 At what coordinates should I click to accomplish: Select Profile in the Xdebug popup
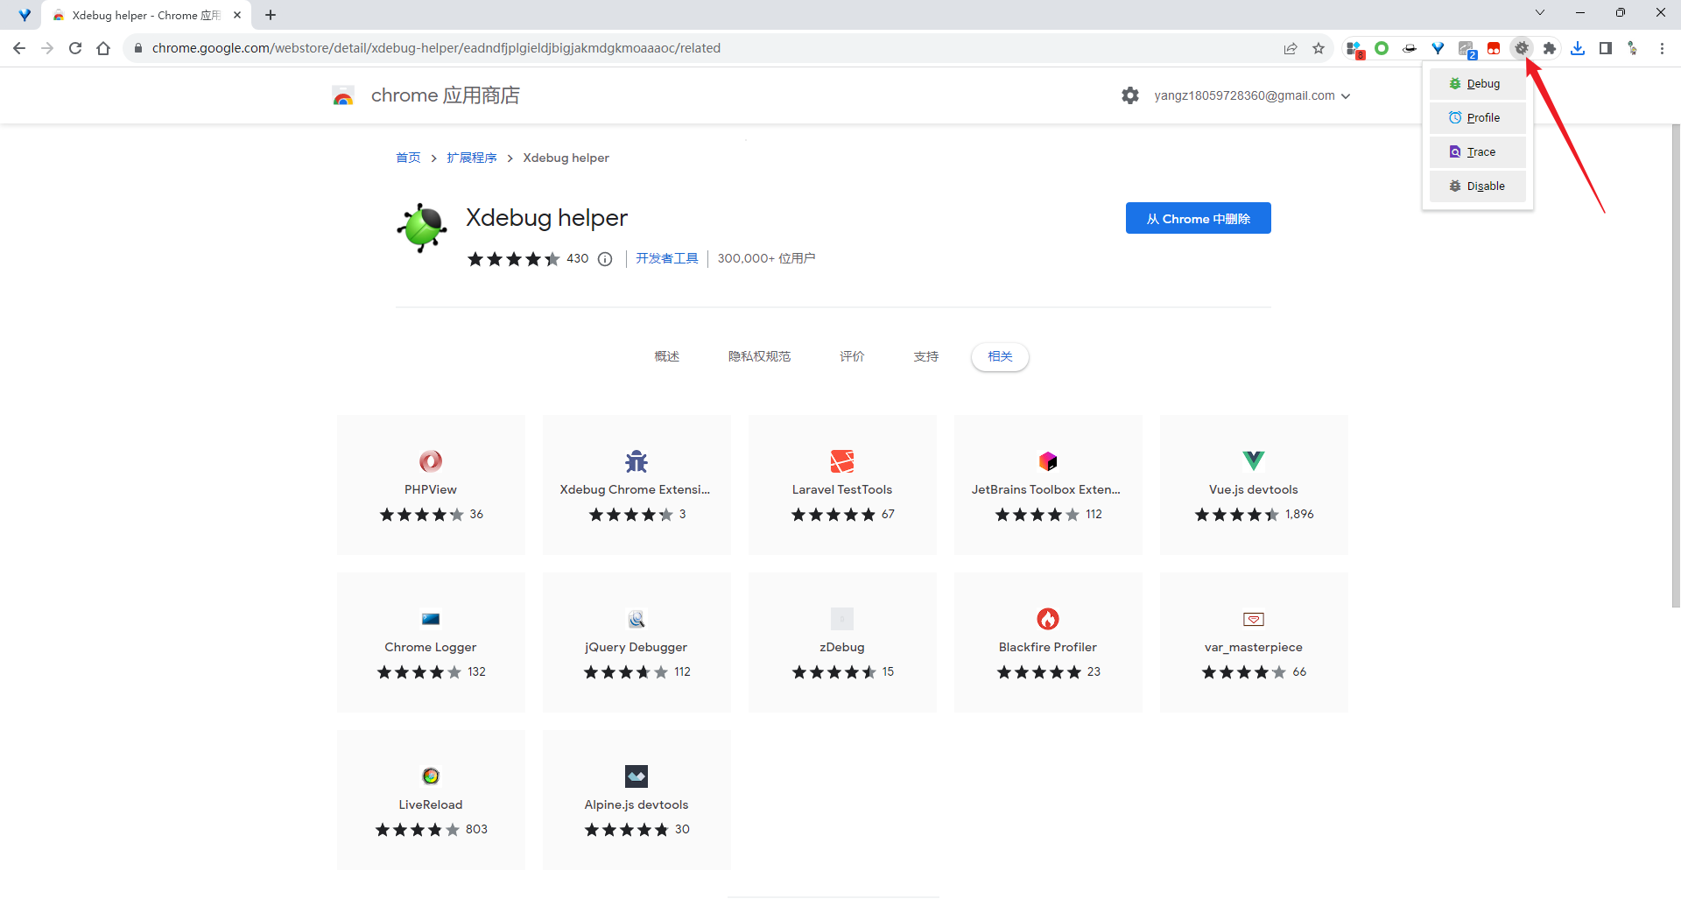(1478, 118)
